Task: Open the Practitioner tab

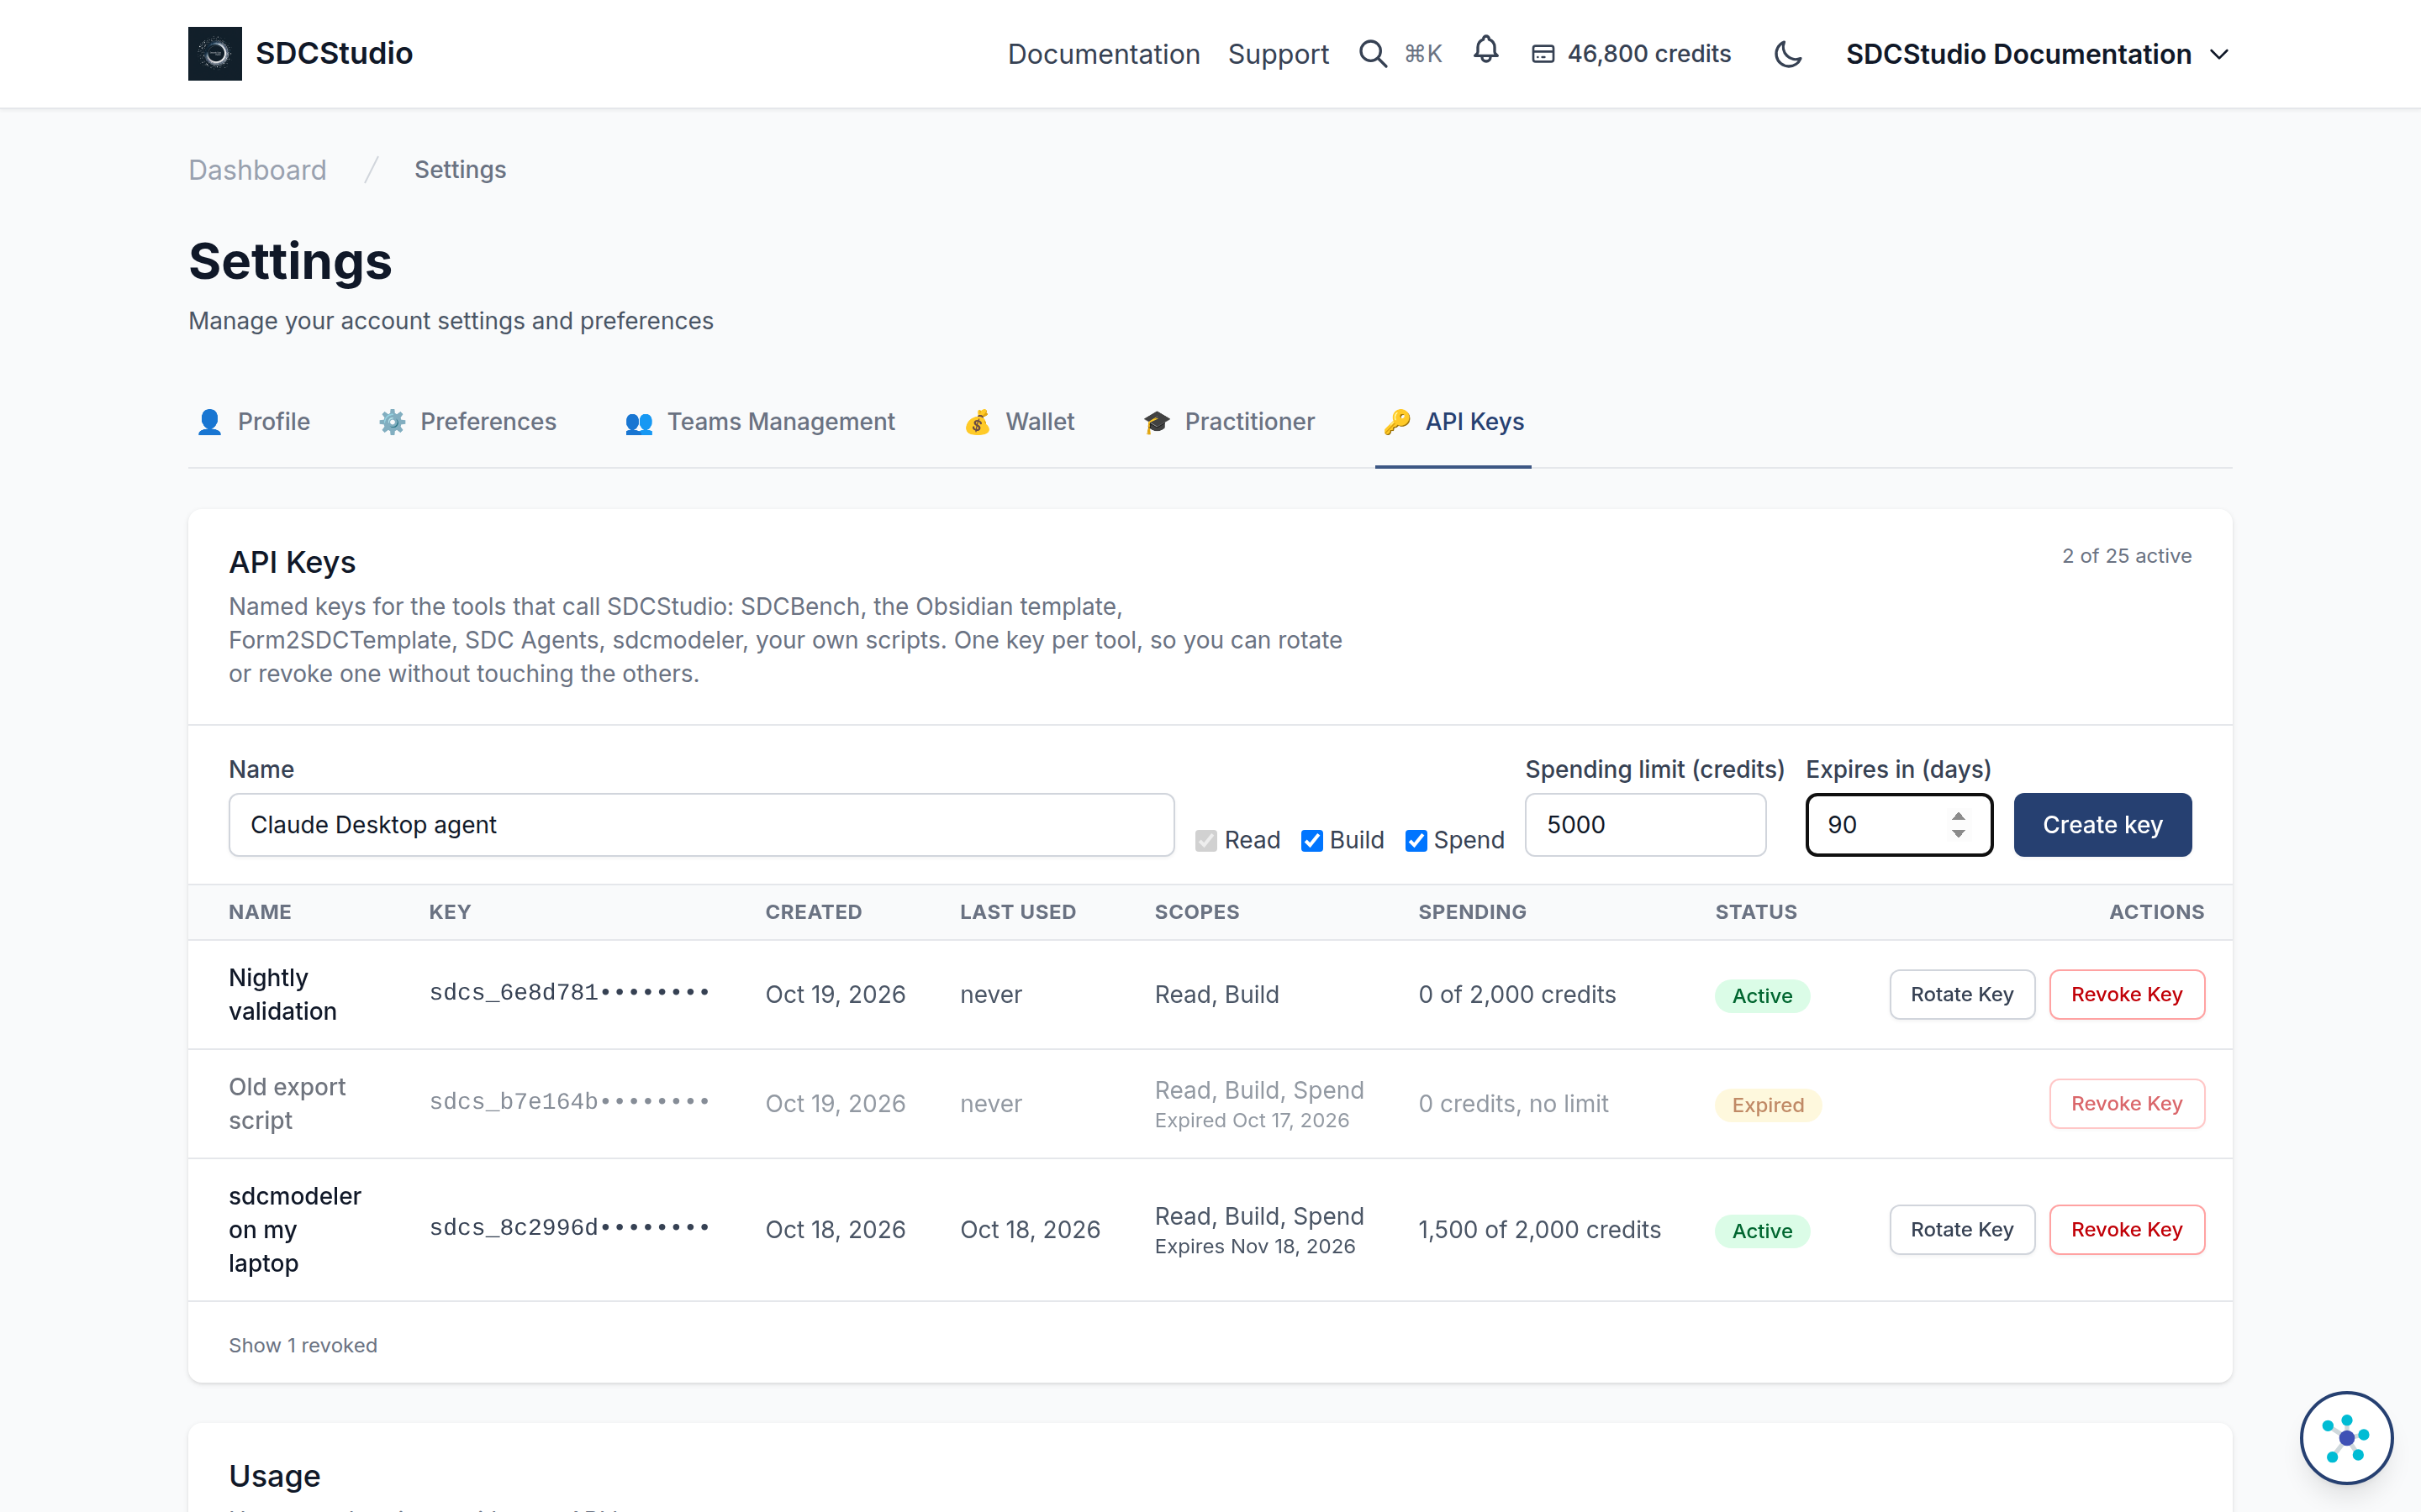Action: click(x=1228, y=422)
